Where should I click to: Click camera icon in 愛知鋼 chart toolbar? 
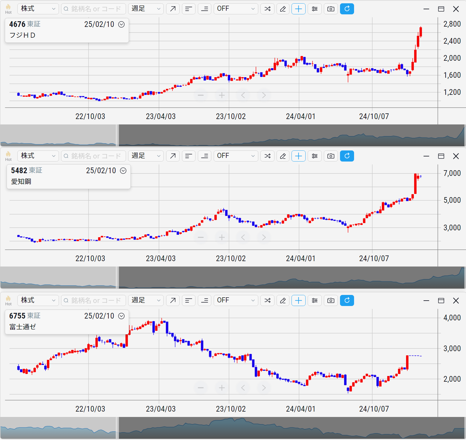pyautogui.click(x=331, y=156)
